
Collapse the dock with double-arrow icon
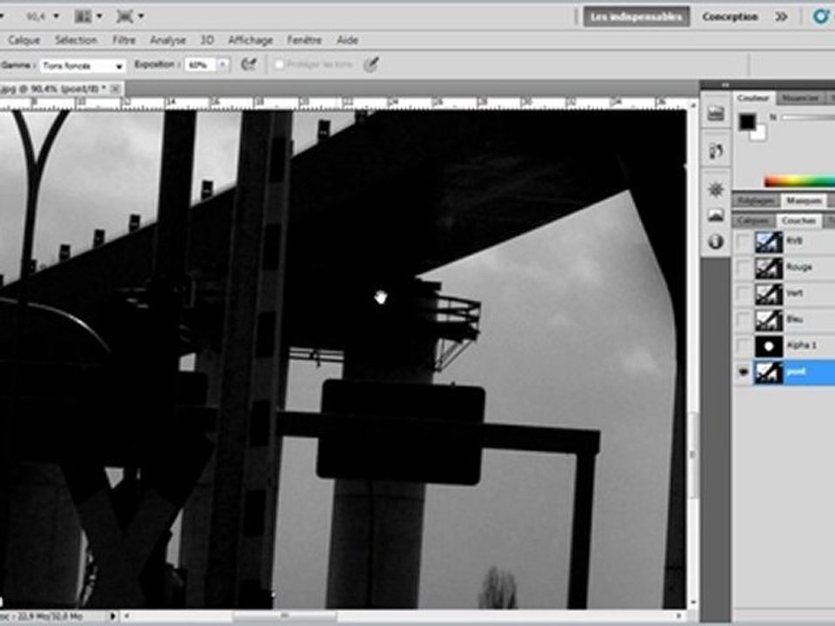[725, 84]
